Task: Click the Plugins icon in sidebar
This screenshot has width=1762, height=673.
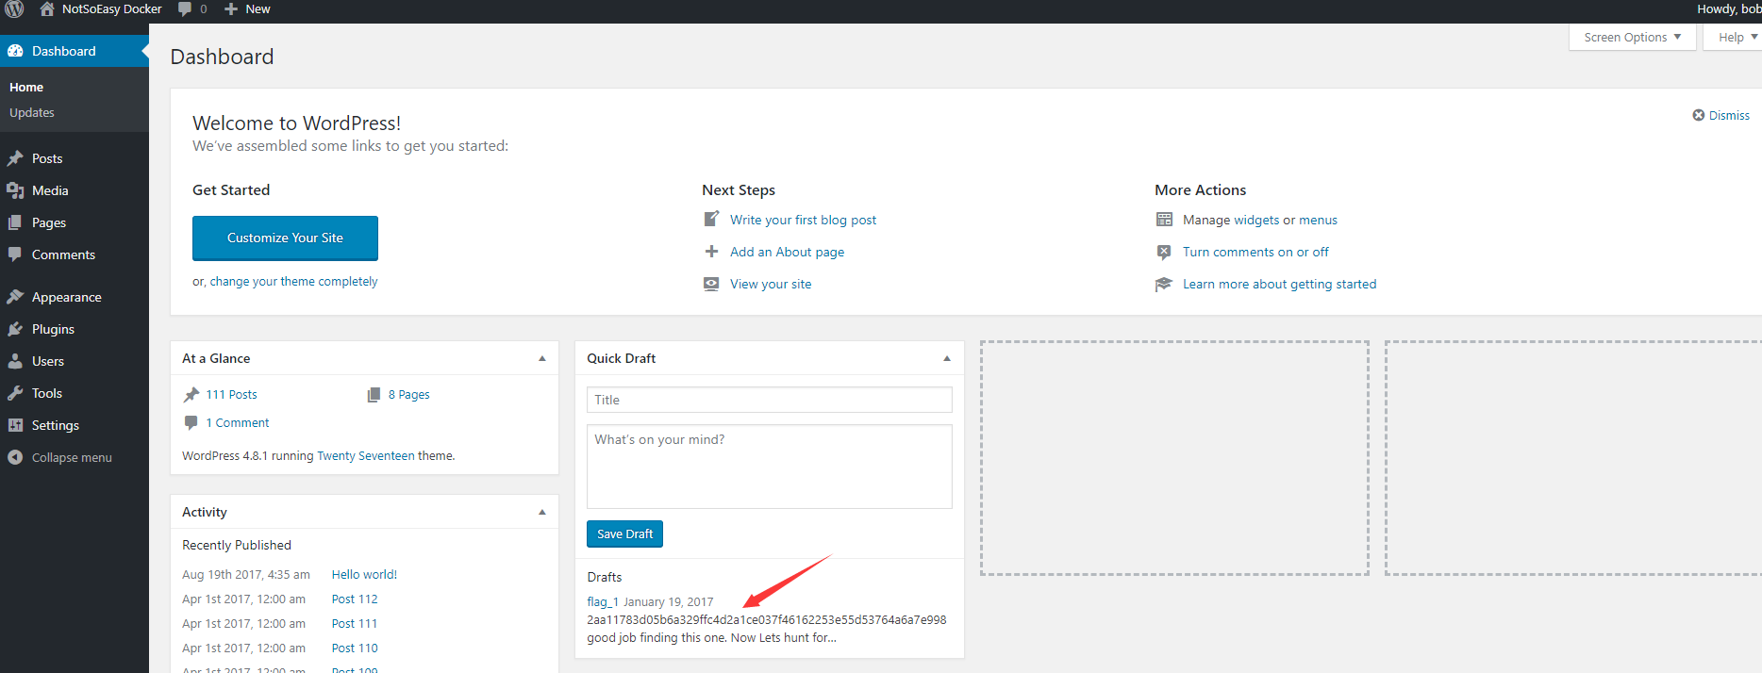Action: click(15, 329)
